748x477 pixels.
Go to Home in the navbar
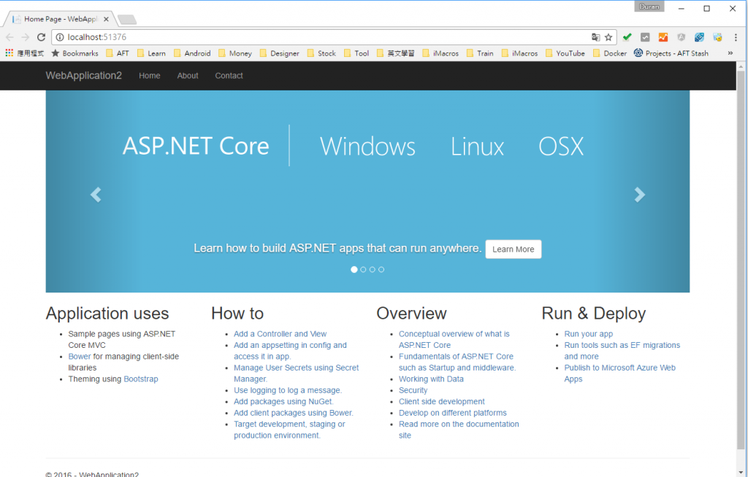pos(149,76)
